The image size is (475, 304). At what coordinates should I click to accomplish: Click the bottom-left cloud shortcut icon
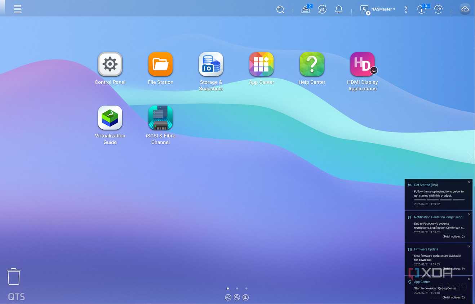coord(228,297)
